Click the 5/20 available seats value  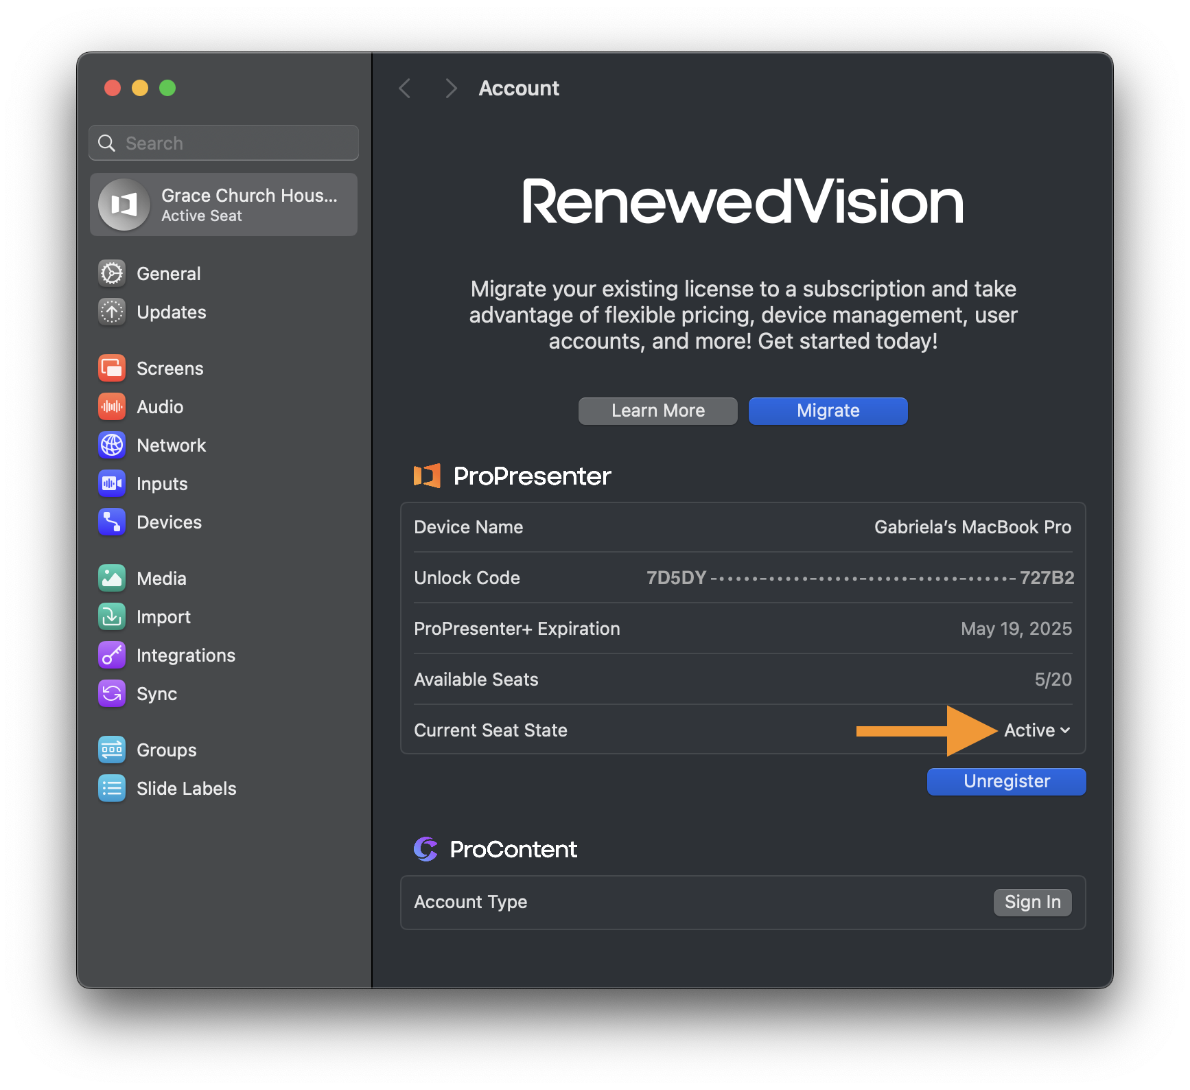click(x=1053, y=680)
